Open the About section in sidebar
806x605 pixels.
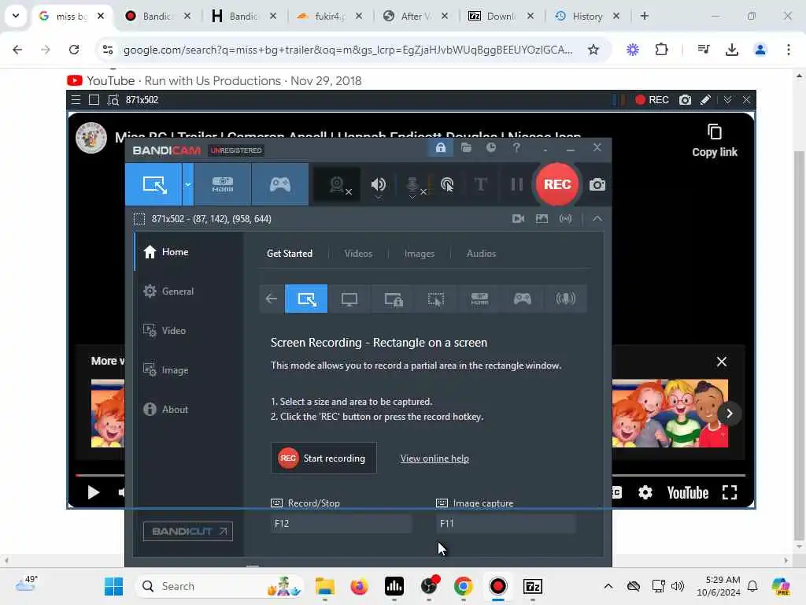pos(188,410)
